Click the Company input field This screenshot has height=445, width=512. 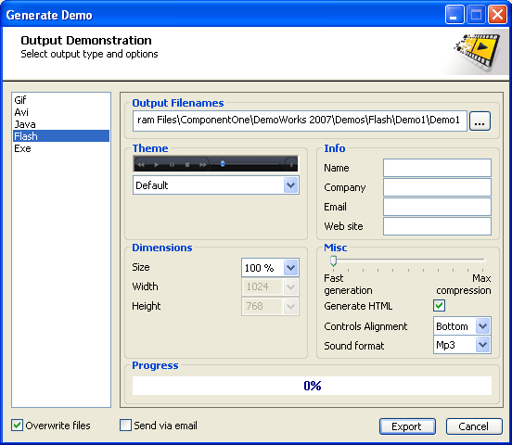437,187
